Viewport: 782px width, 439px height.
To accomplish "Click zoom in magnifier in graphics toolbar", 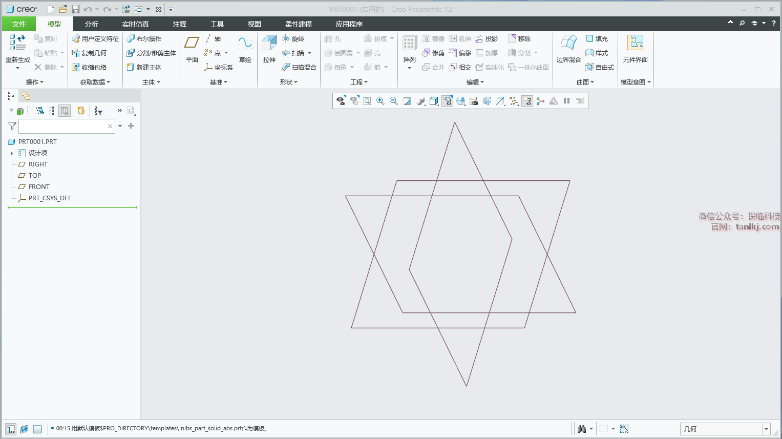I will click(381, 101).
